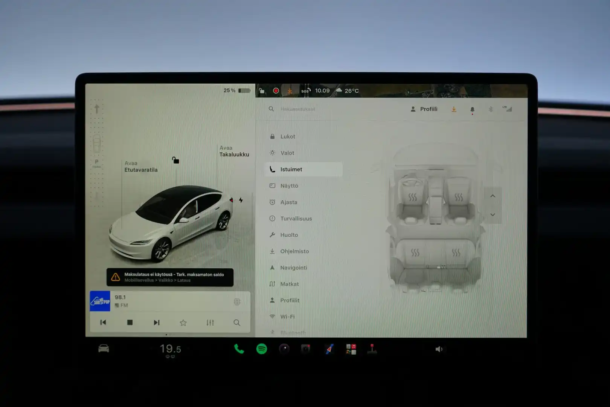Stop radio playback
Screen dimensions: 610x407
point(130,323)
